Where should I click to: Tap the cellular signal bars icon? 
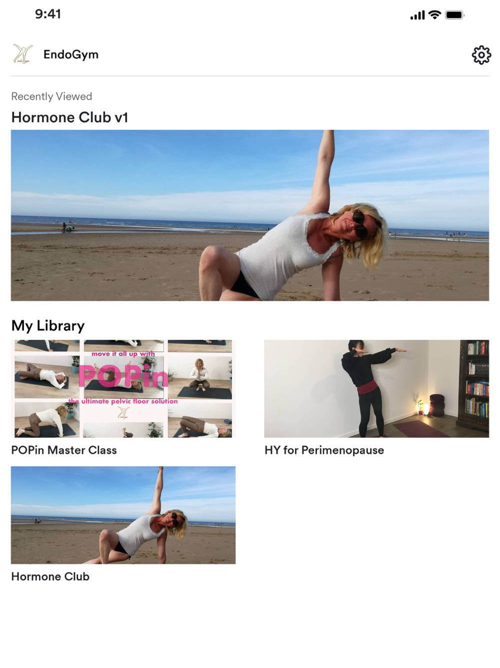pyautogui.click(x=417, y=16)
